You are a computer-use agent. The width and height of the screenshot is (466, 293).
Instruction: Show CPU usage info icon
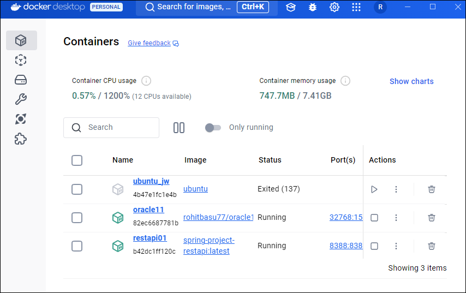pos(146,81)
